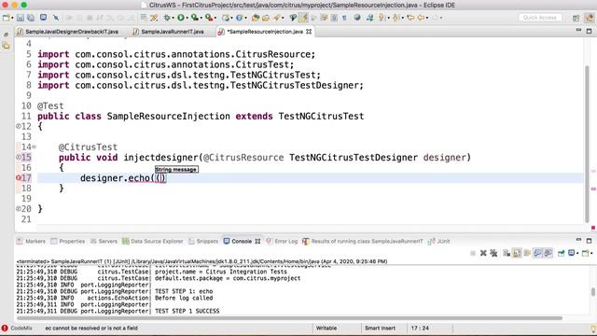
Task: Minimize the Console panel
Action: click(578, 240)
